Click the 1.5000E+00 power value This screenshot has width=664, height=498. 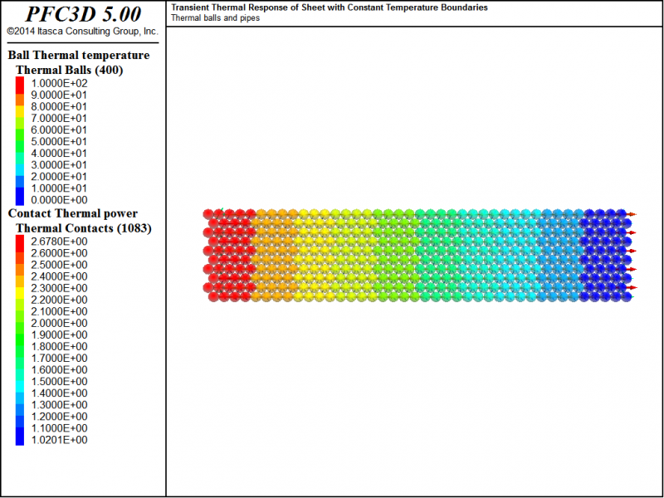click(x=59, y=381)
